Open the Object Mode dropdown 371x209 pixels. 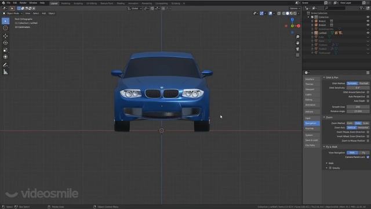click(x=13, y=13)
